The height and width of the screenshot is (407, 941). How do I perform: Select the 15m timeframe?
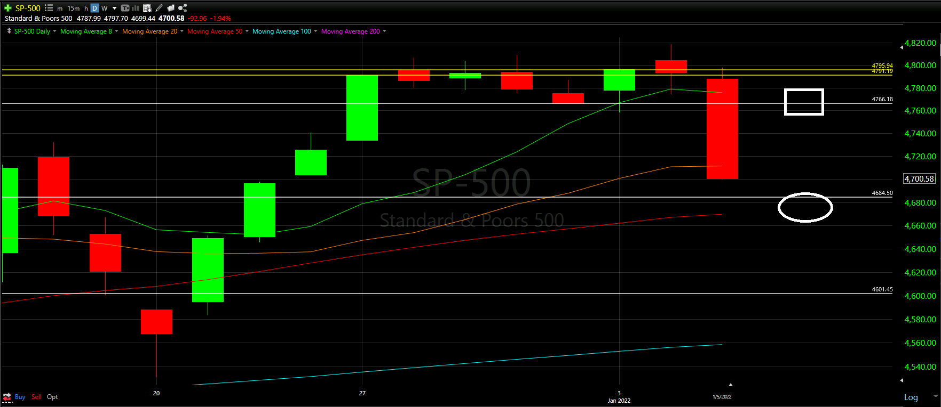pos(74,9)
